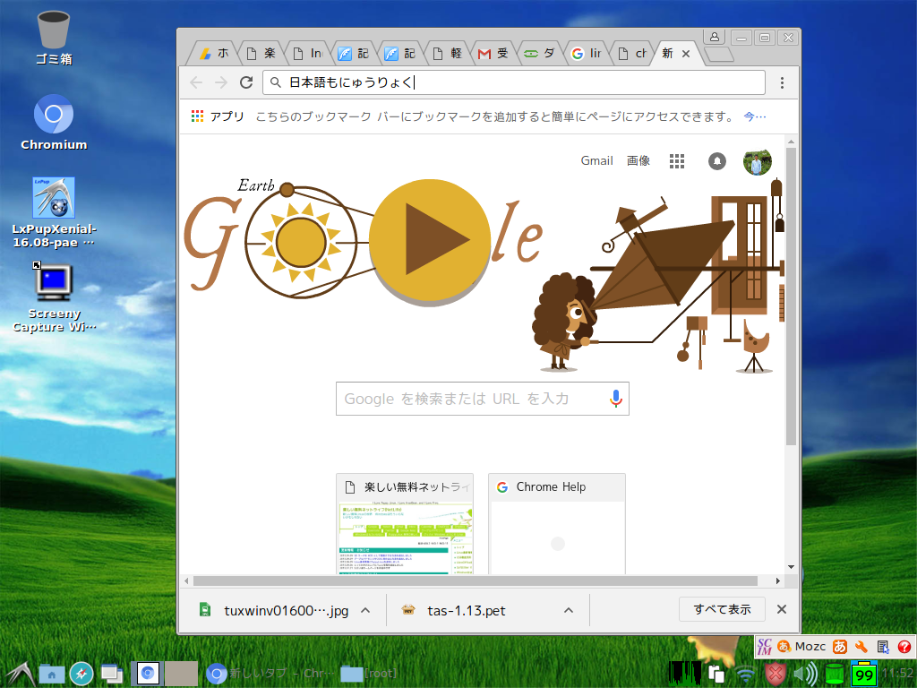
Task: Switch to the second empty desktop in pager
Action: 181,674
